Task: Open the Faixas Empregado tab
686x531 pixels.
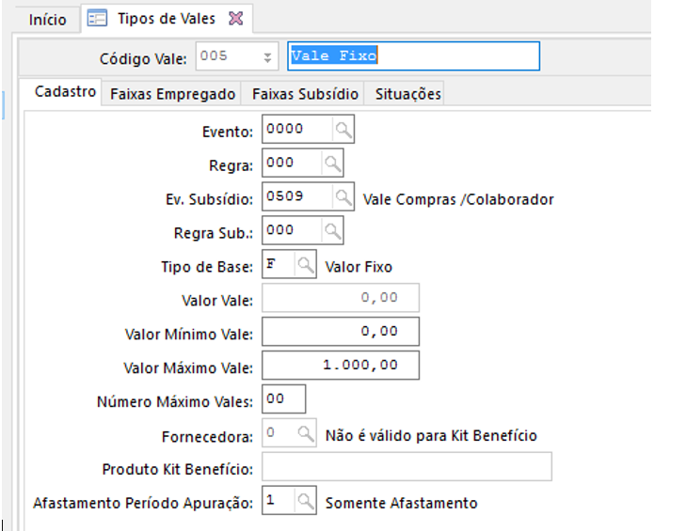Action: [172, 94]
